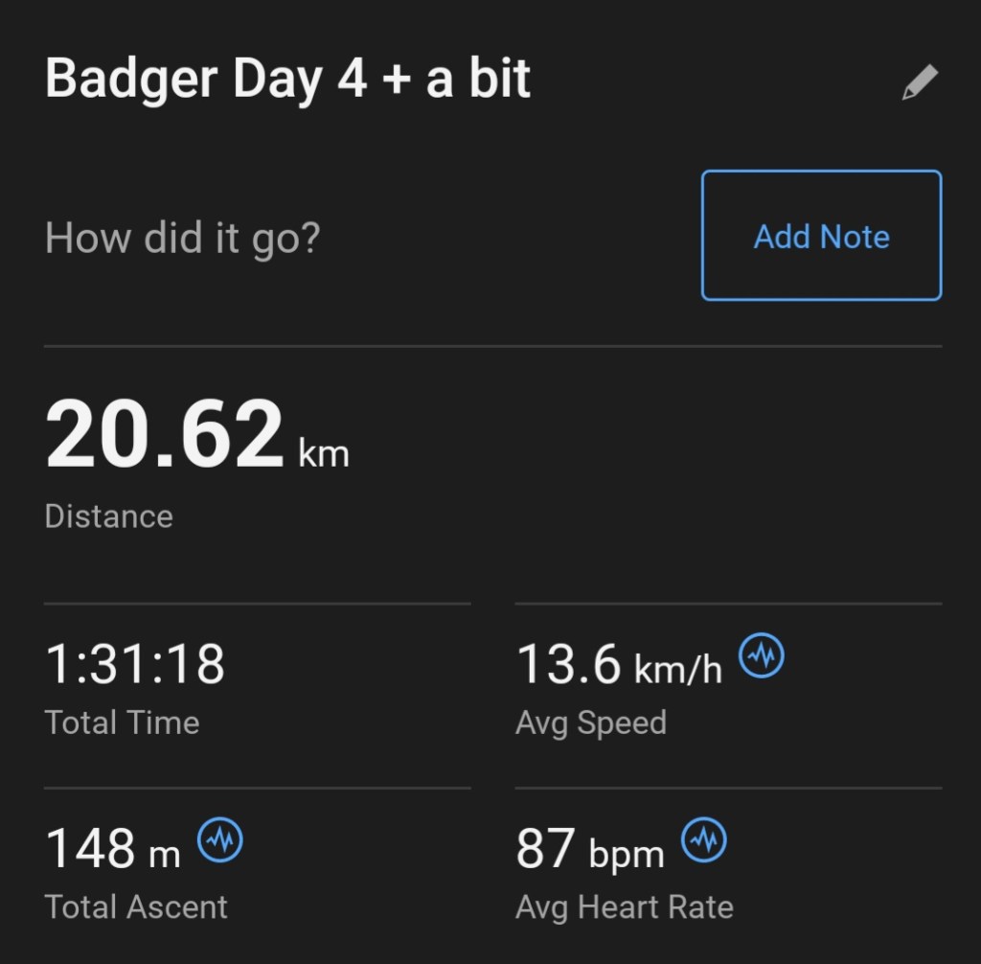Tap the 1:31:18 total time value
Image resolution: width=981 pixels, height=964 pixels.
pyautogui.click(x=135, y=664)
